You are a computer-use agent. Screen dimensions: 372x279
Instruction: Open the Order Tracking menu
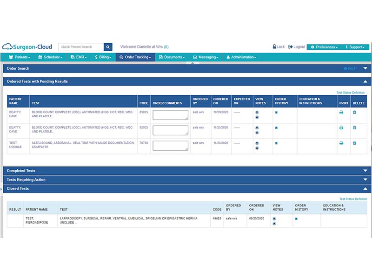coord(135,57)
